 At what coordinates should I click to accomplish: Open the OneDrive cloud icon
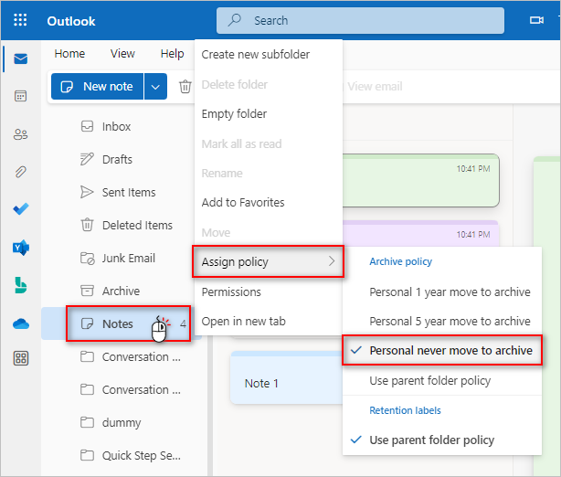tap(21, 323)
